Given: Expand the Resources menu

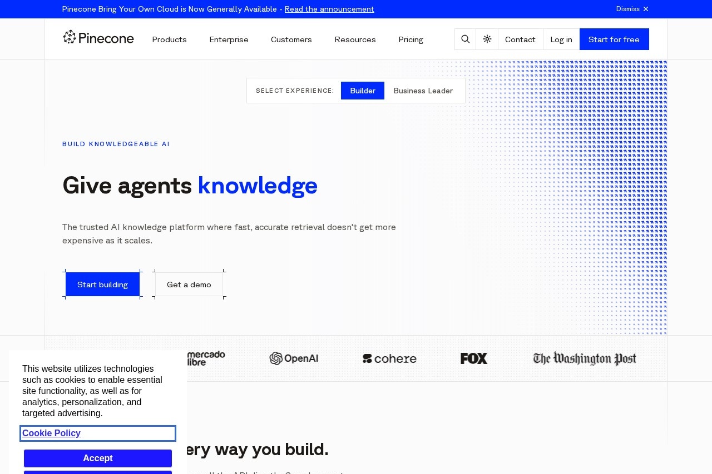Looking at the screenshot, I should (x=355, y=39).
